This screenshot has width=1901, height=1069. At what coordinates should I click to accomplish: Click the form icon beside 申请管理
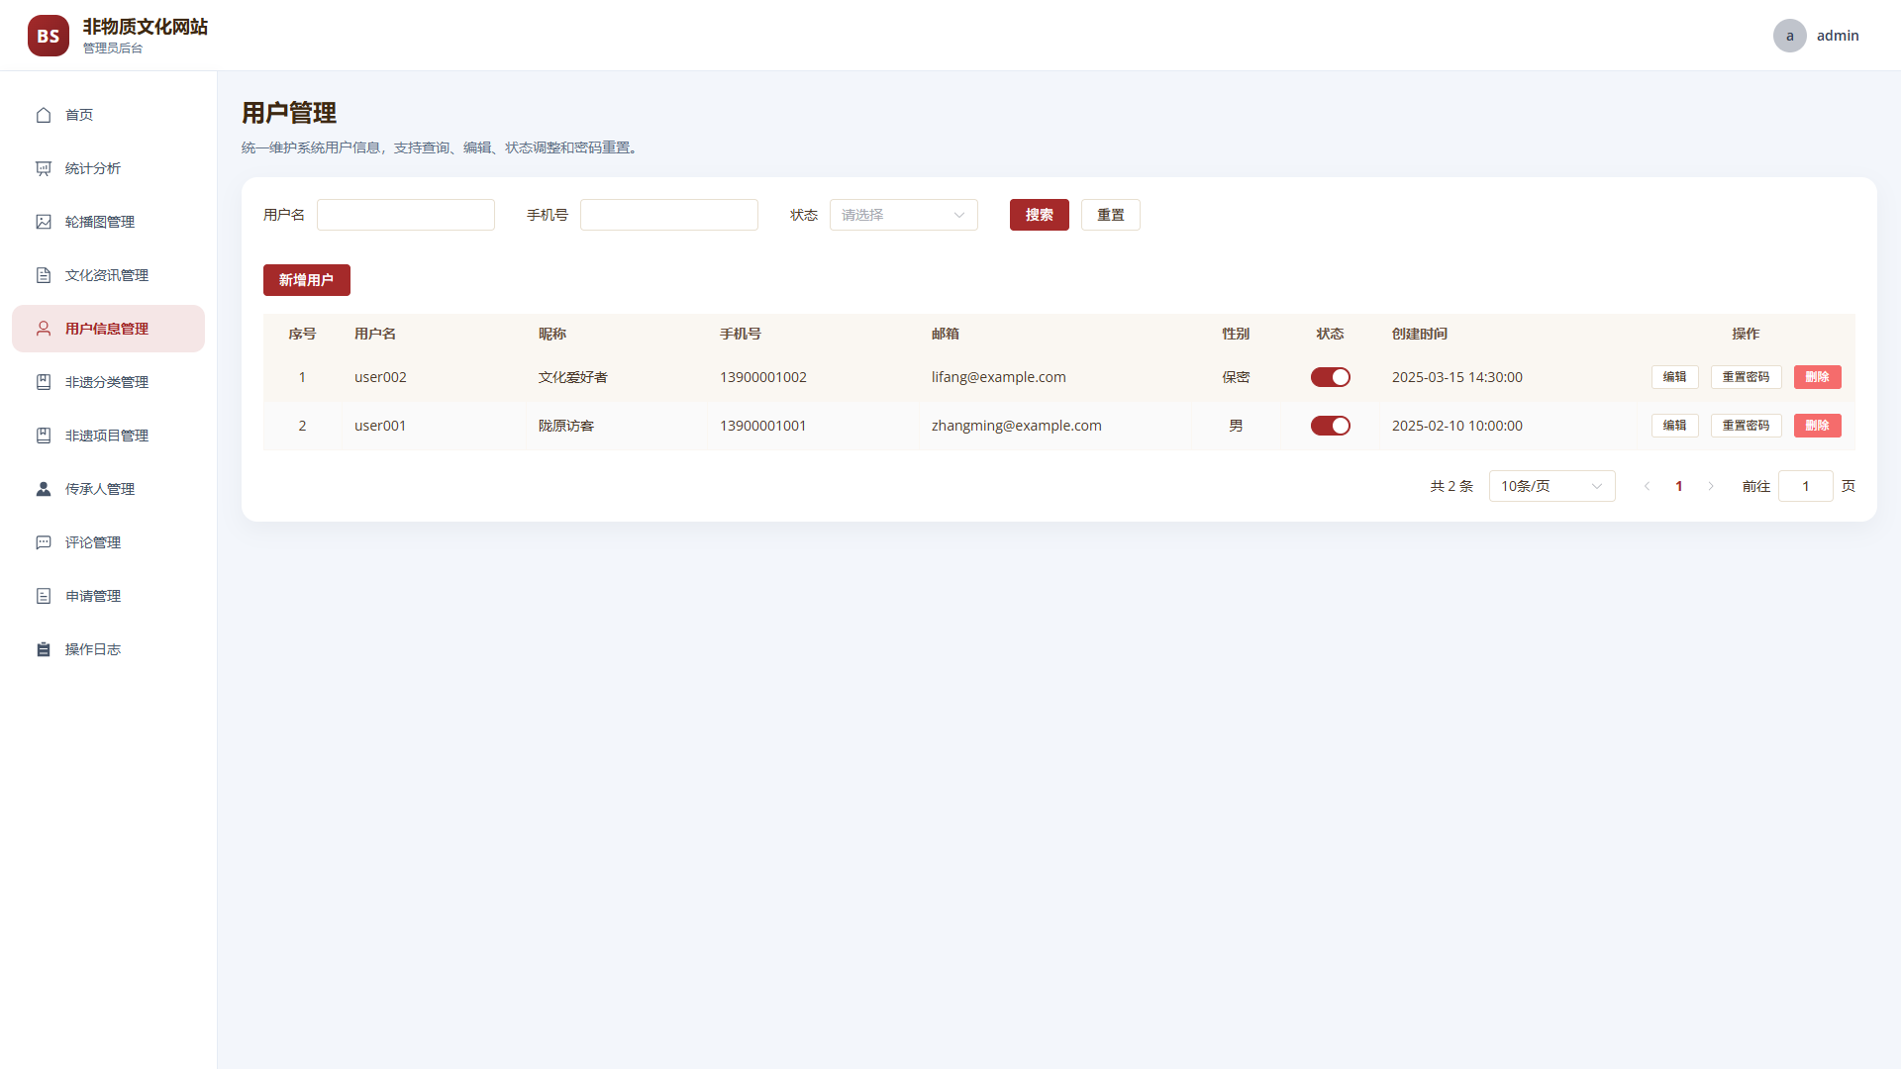(44, 596)
